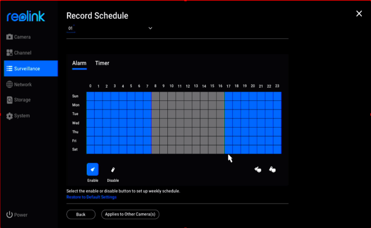This screenshot has height=228, width=371.
Task: Click the Wed day label
Action: click(76, 123)
